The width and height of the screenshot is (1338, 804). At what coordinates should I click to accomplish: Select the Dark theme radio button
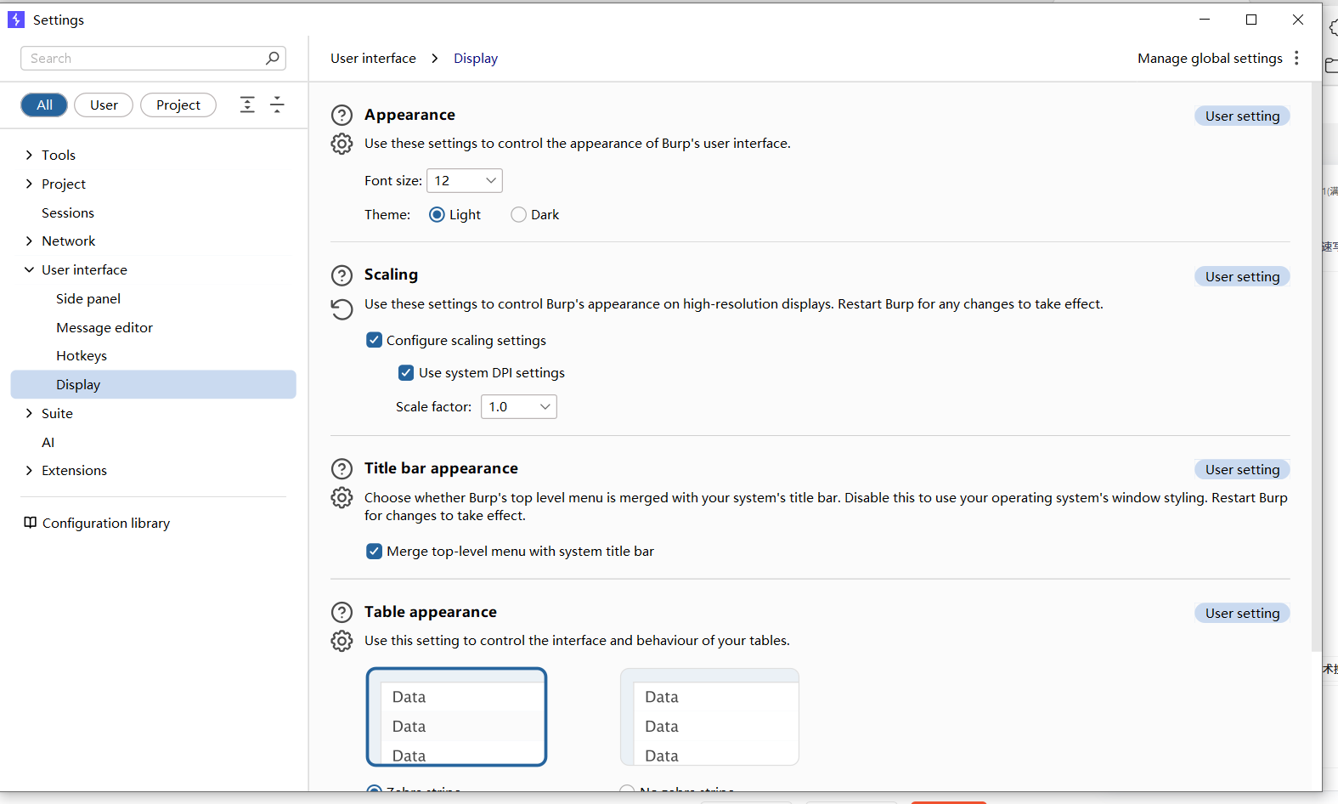click(x=518, y=215)
